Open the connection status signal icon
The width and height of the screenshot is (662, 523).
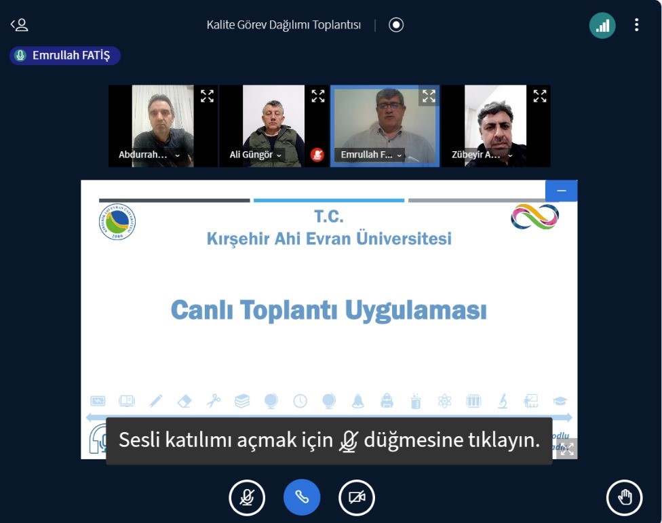602,25
